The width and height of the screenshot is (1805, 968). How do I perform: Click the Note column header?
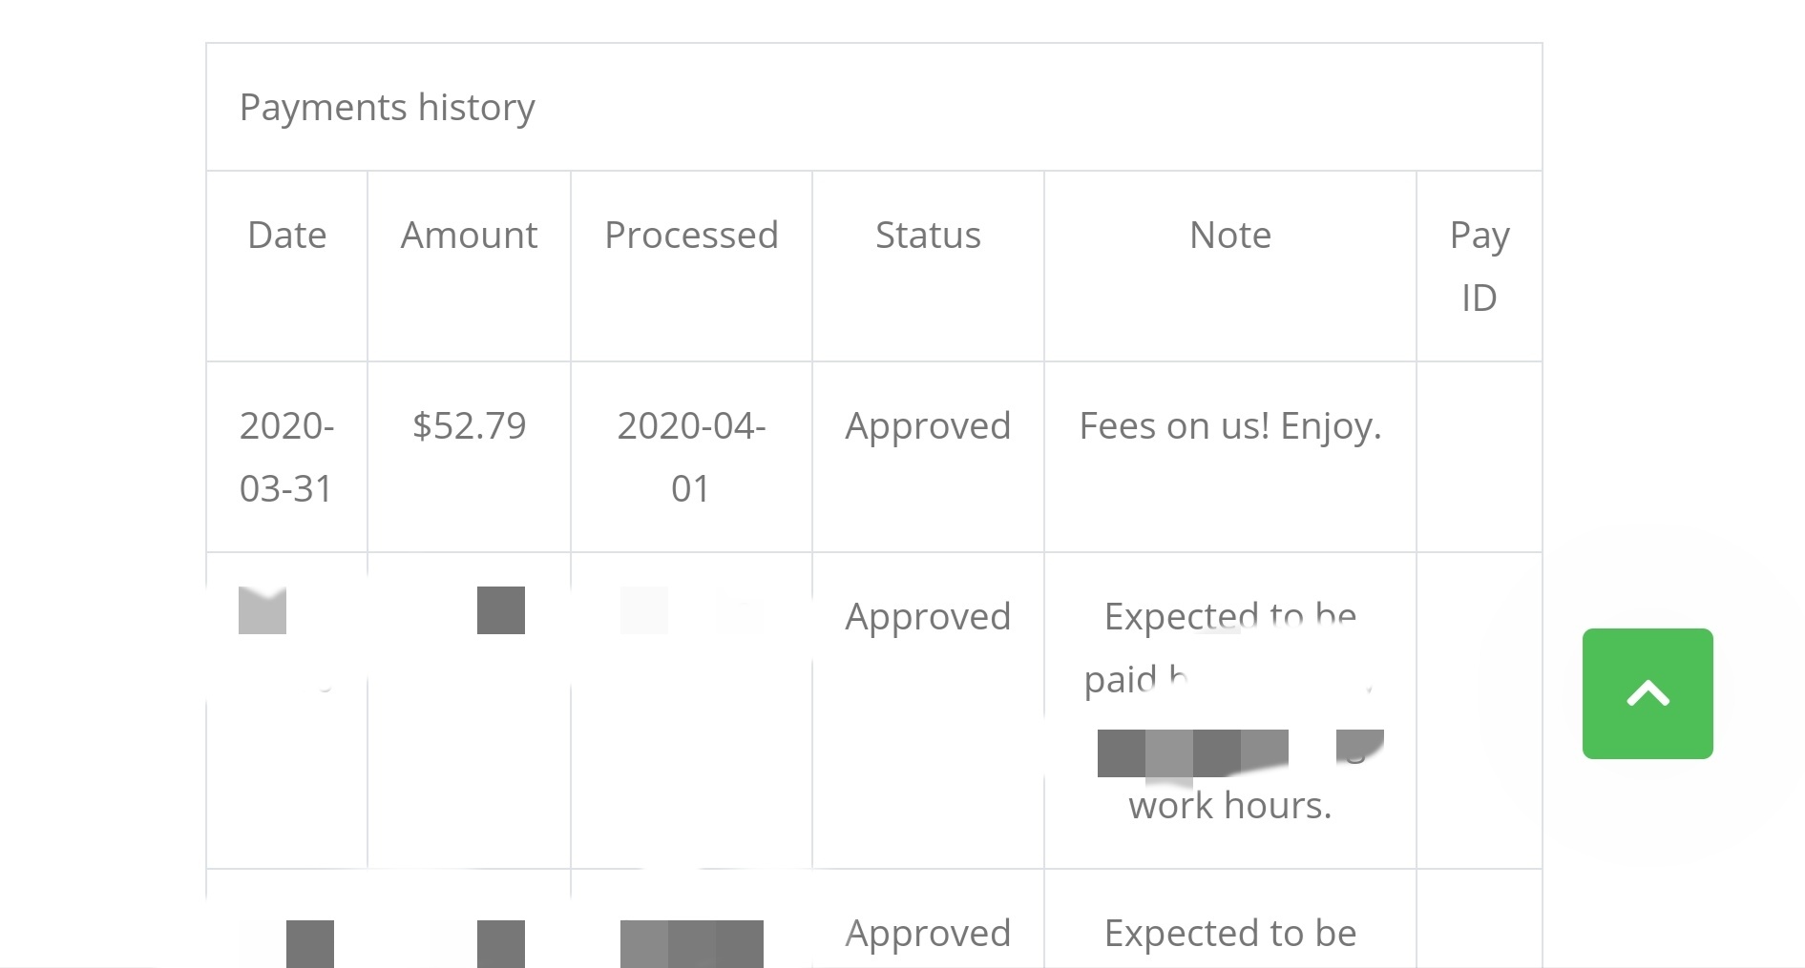coord(1229,235)
